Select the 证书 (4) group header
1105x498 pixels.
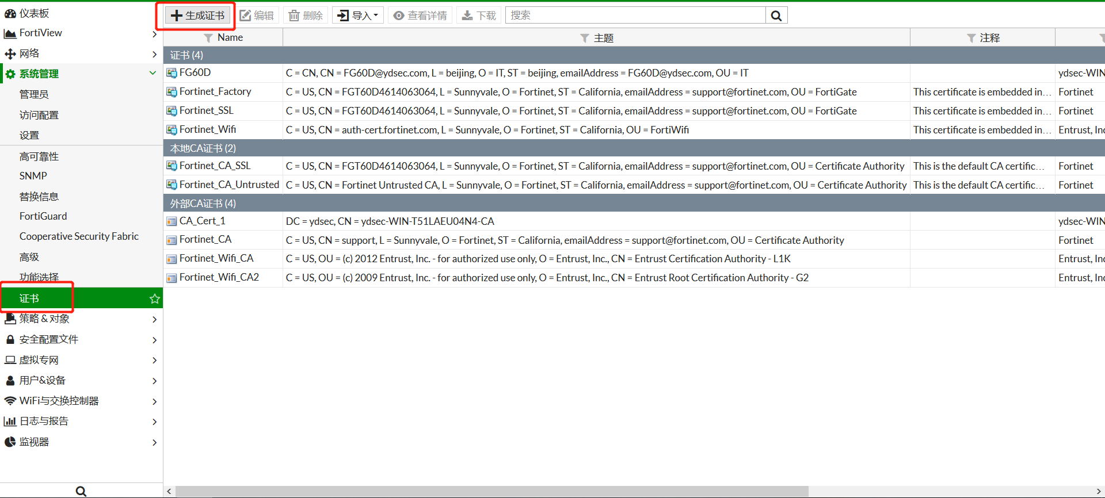pos(634,55)
